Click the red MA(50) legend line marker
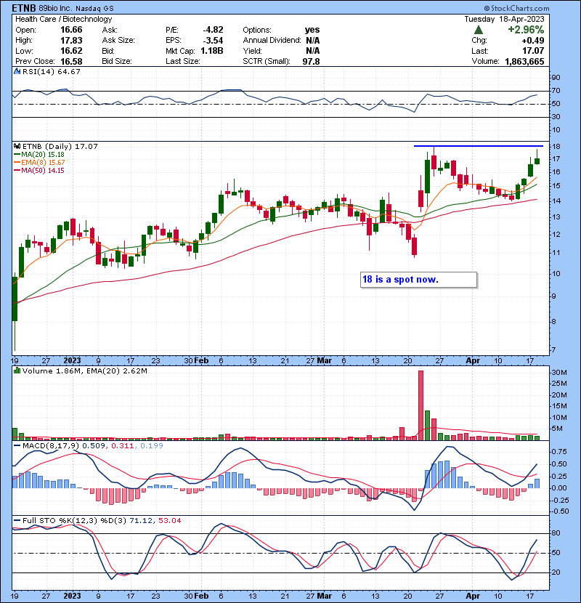Image resolution: width=581 pixels, height=603 pixels. pos(16,170)
